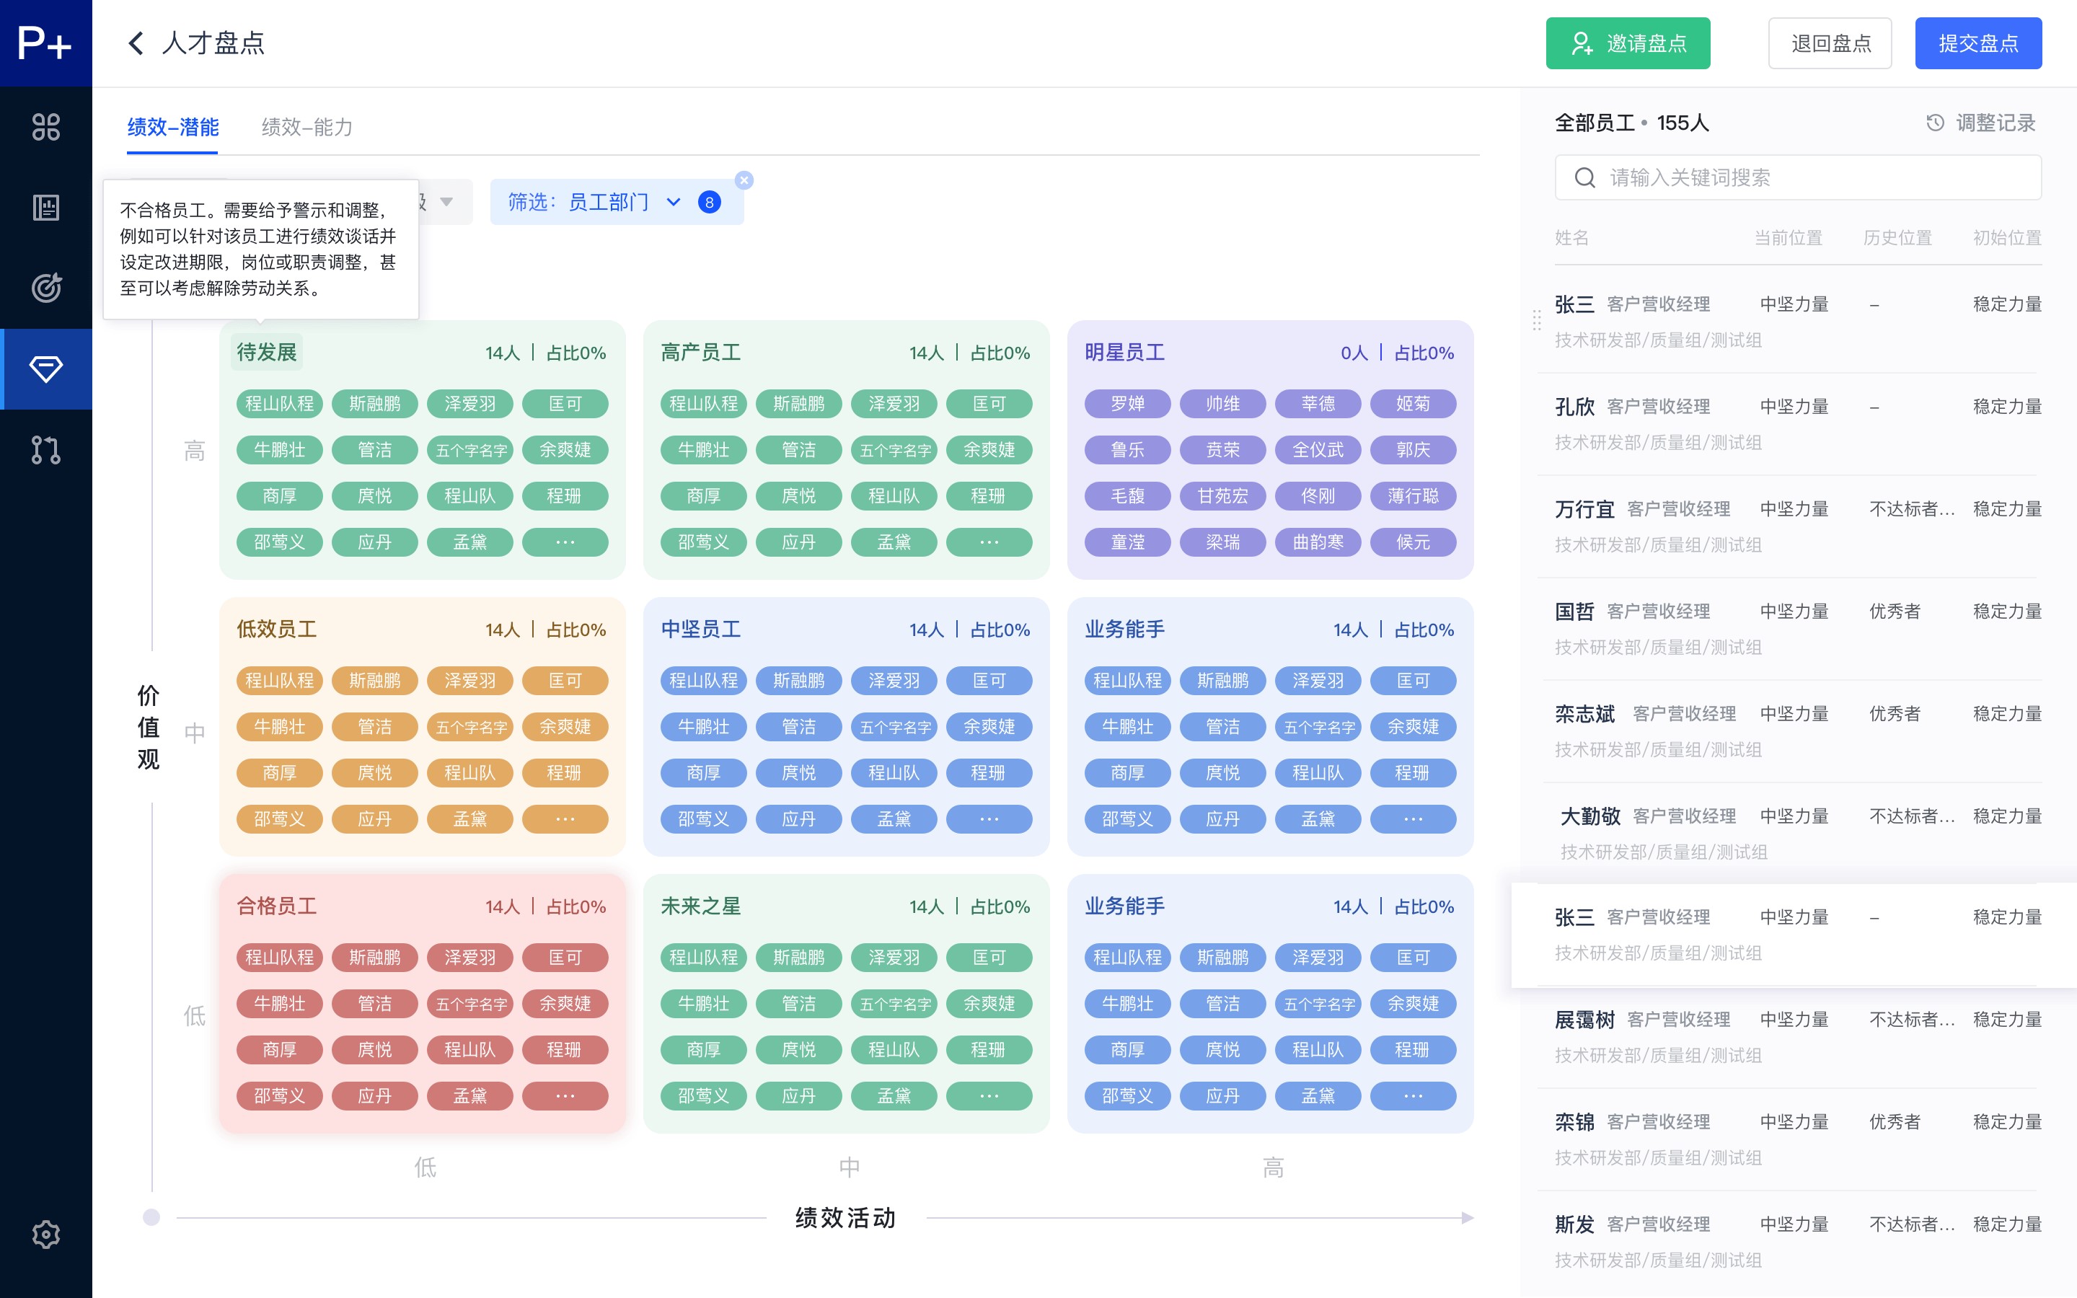Open the apps grid icon in sidebar
The height and width of the screenshot is (1298, 2077).
pos(45,127)
